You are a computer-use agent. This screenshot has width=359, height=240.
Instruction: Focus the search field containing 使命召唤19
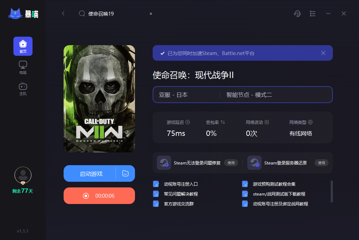coord(116,14)
